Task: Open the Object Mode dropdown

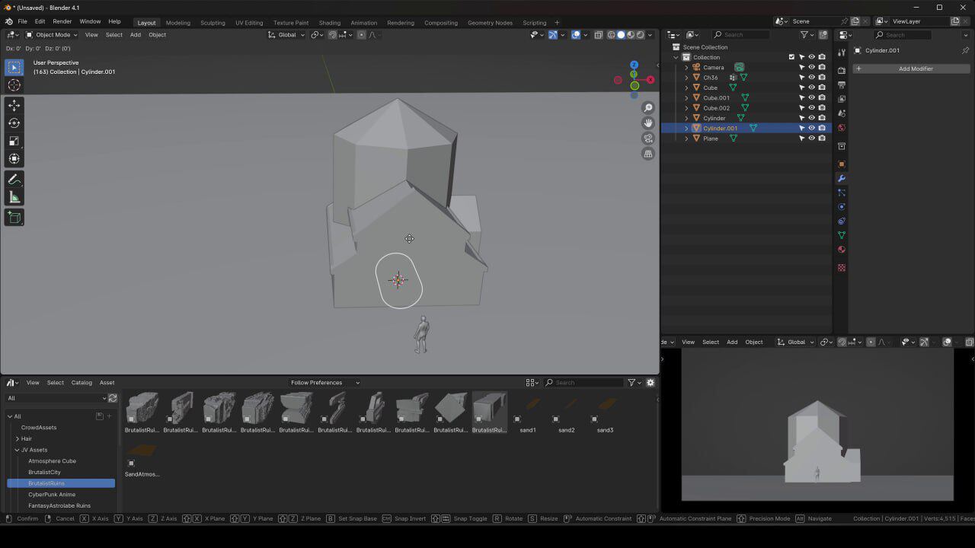Action: pyautogui.click(x=53, y=34)
